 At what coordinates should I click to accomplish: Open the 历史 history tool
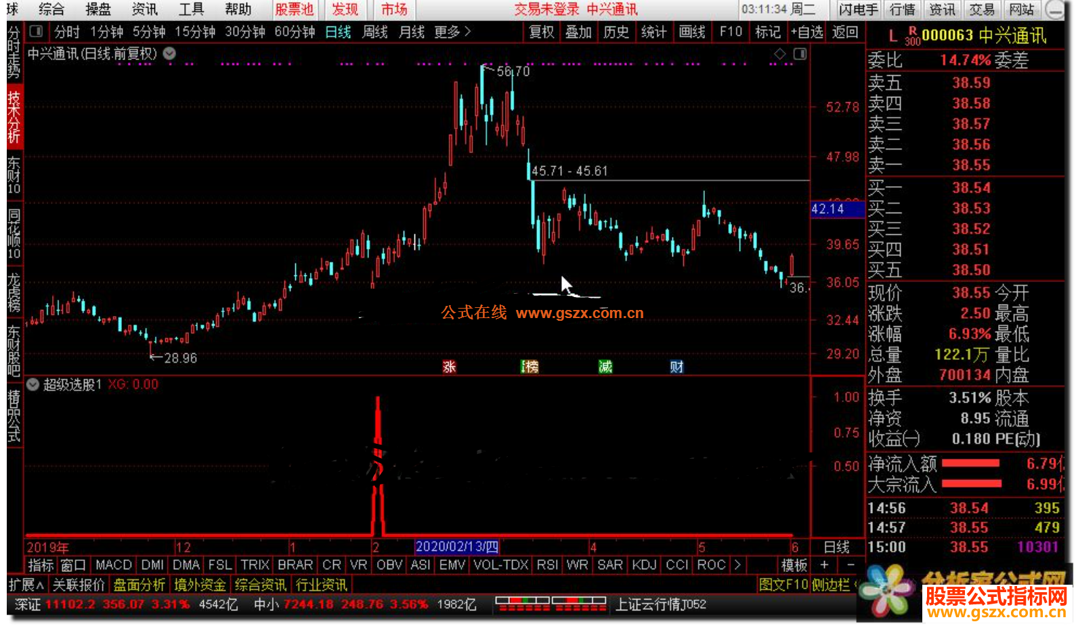coord(616,31)
